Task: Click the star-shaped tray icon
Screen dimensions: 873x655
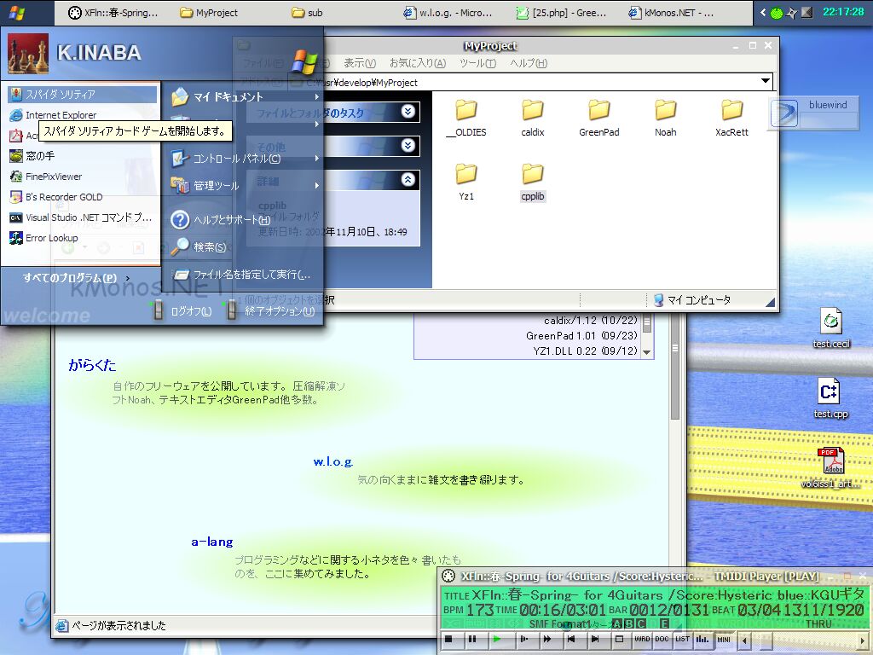Action: [792, 12]
